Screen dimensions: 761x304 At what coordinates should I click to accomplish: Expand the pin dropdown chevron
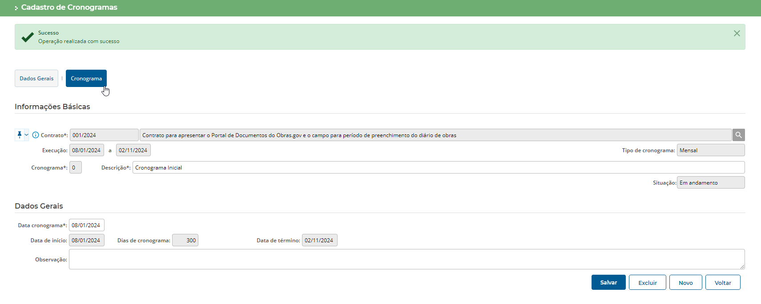pos(26,135)
